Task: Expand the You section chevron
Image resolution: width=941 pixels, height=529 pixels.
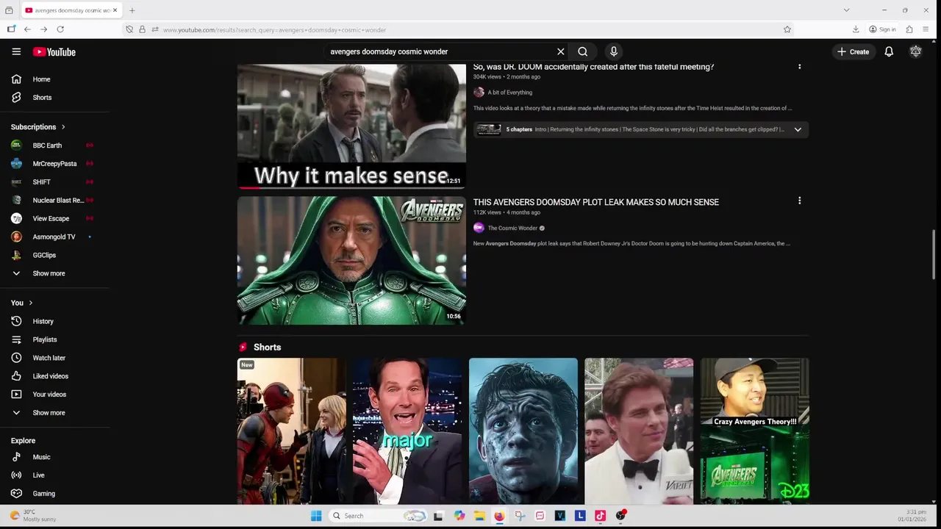Action: pos(31,303)
